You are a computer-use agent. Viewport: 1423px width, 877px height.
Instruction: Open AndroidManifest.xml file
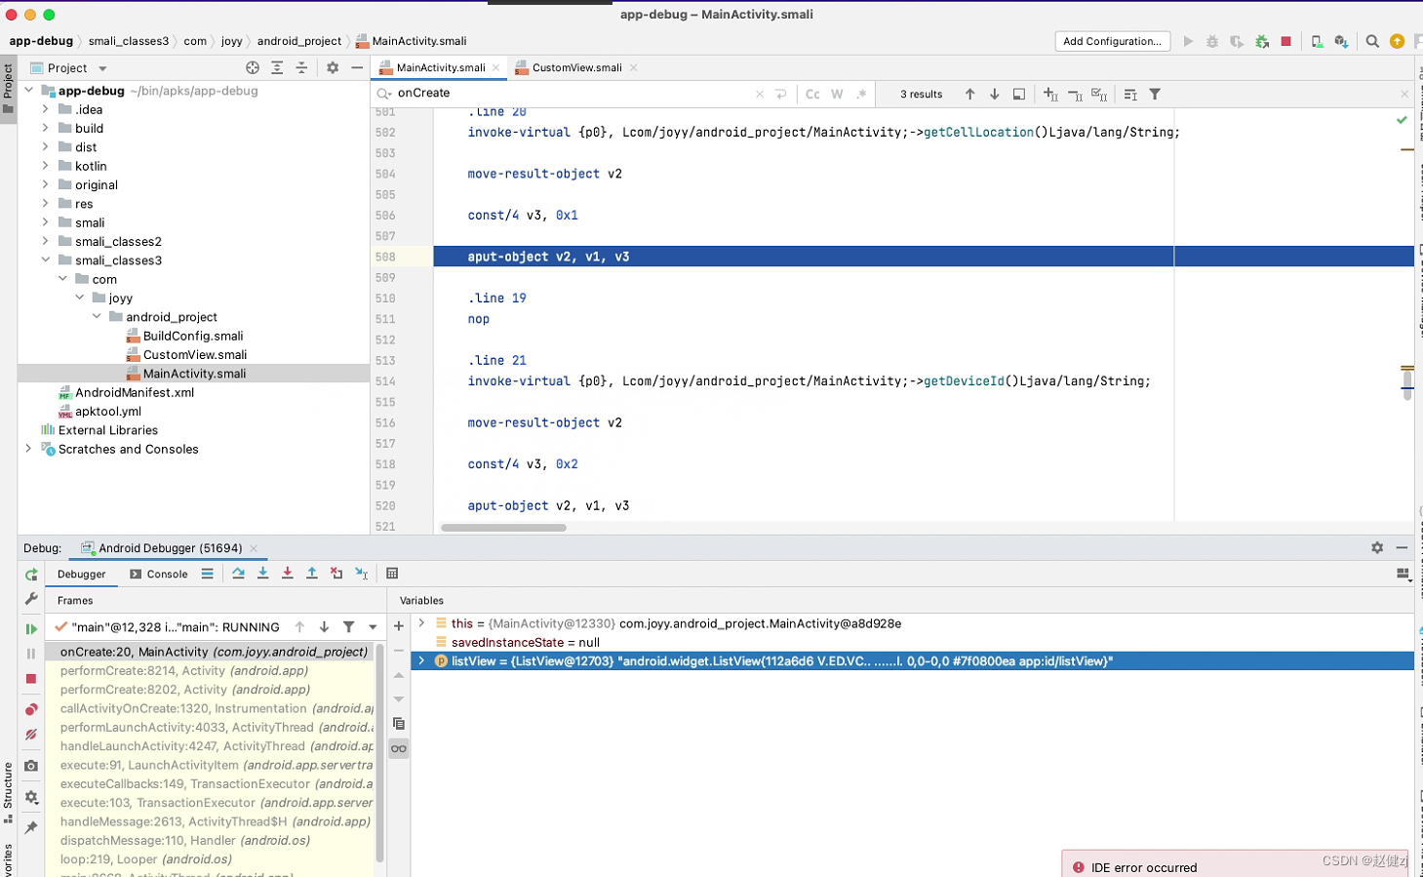pyautogui.click(x=135, y=392)
